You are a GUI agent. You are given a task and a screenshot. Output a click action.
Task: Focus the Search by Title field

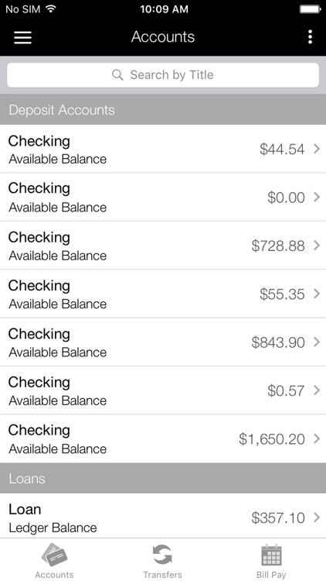click(163, 75)
